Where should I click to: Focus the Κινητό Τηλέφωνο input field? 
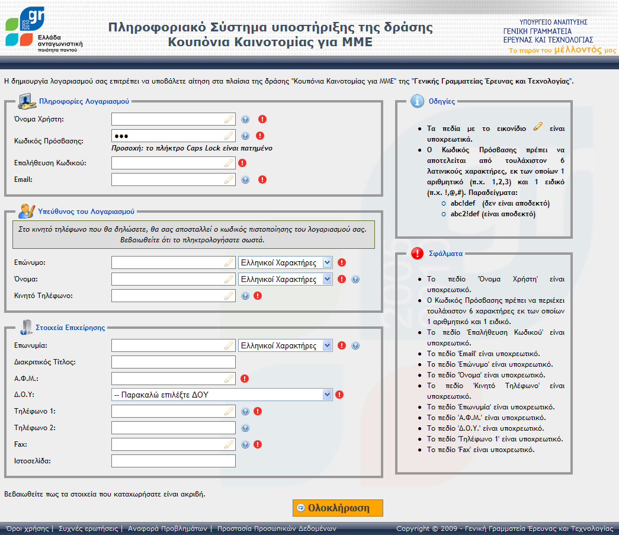coord(174,296)
